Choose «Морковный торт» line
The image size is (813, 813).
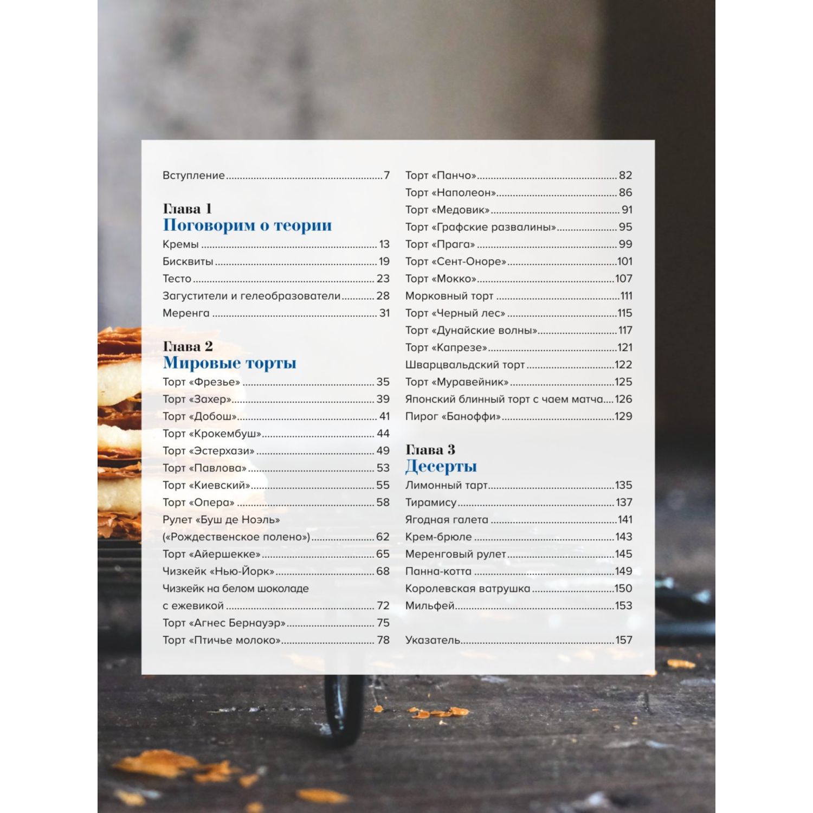pos(519,296)
